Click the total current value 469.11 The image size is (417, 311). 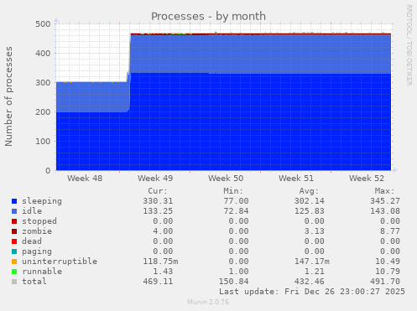(x=158, y=282)
